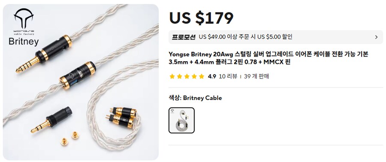Click the first yellow rating star
Viewport: 386px width, 162px height.
(172, 76)
